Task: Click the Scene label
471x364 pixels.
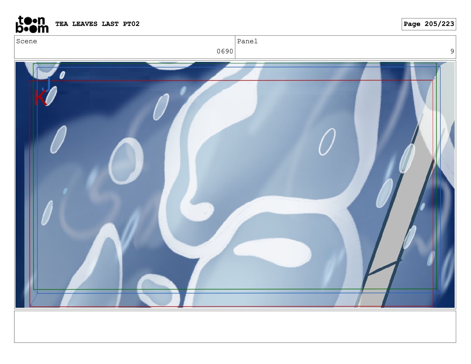Action: [x=27, y=41]
